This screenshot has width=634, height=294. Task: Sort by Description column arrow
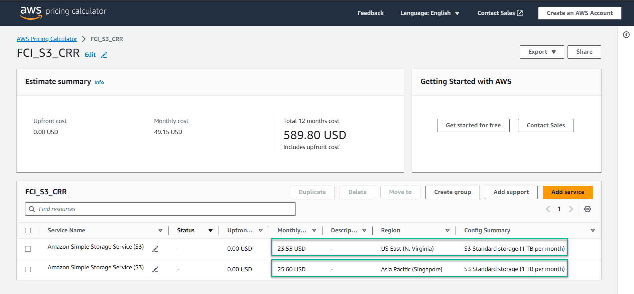(364, 230)
